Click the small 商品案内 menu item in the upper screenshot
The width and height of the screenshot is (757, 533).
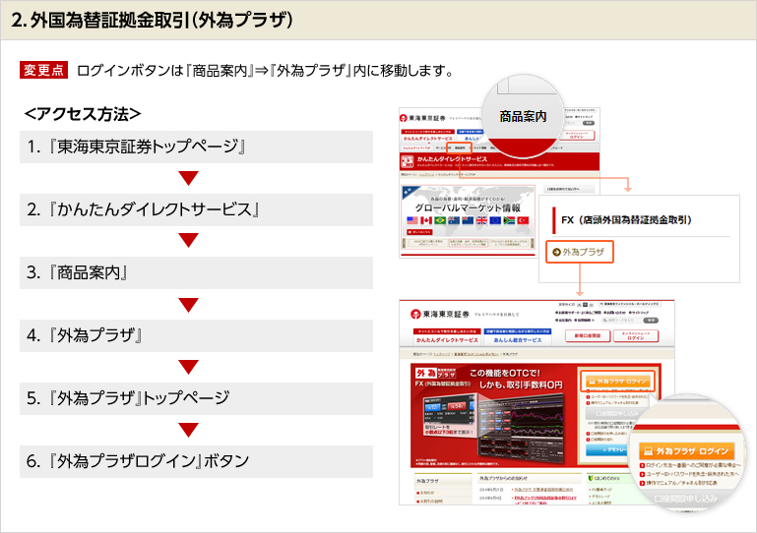coord(460,148)
